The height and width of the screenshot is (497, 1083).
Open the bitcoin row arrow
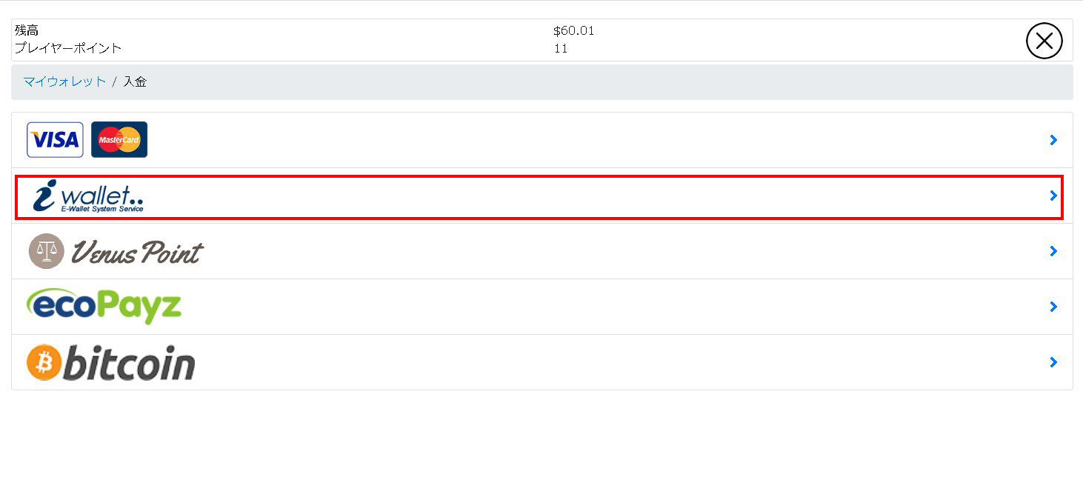[1053, 362]
